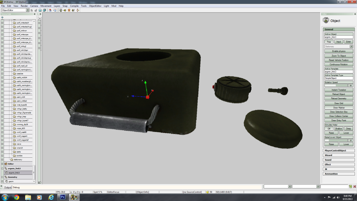
Task: Click the Save All icon in the toolbar
Action: [x=44, y=10]
